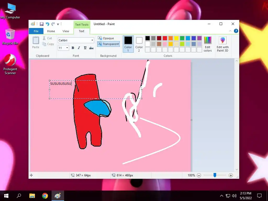The height and width of the screenshot is (201, 268).
Task: Pick the indigo color swatch
Action: (x=194, y=38)
